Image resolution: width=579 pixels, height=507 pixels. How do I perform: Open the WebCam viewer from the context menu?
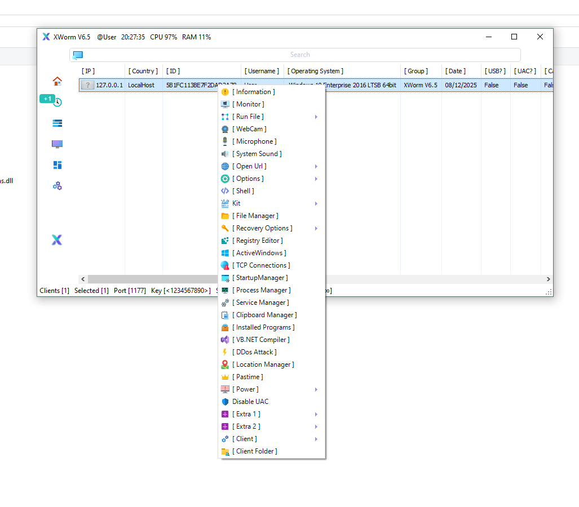(x=249, y=128)
